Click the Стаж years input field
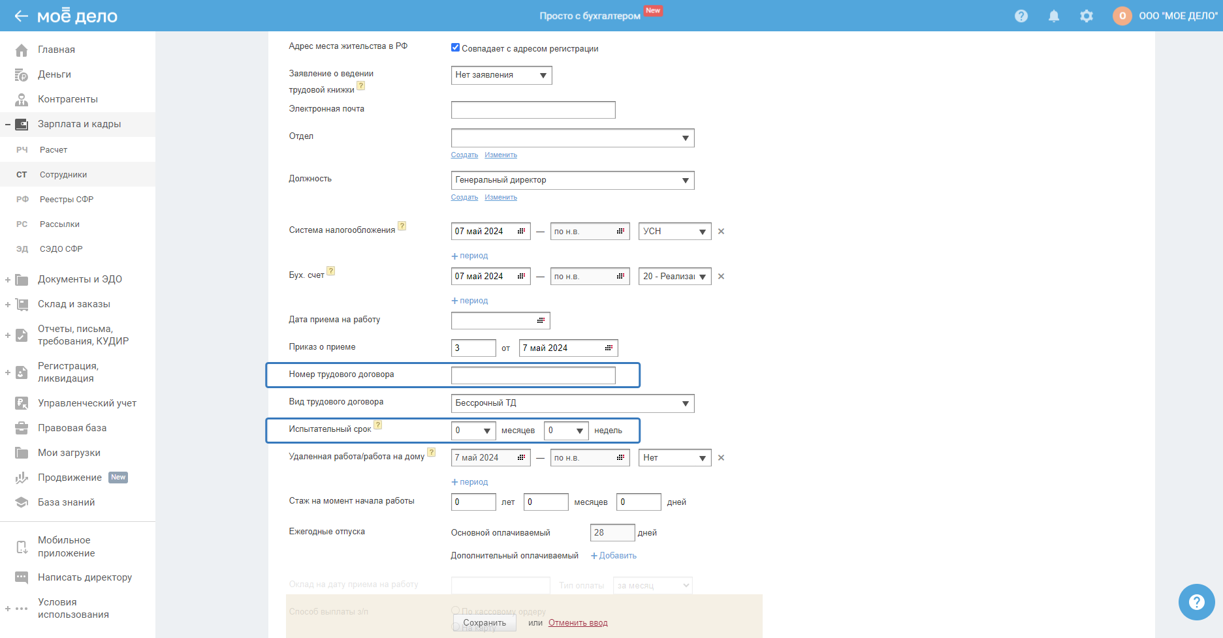The height and width of the screenshot is (638, 1223). pyautogui.click(x=473, y=502)
